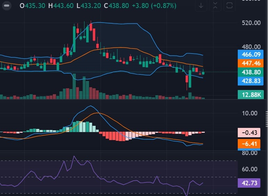Click the purple 42.73 RSI value label

249,182
